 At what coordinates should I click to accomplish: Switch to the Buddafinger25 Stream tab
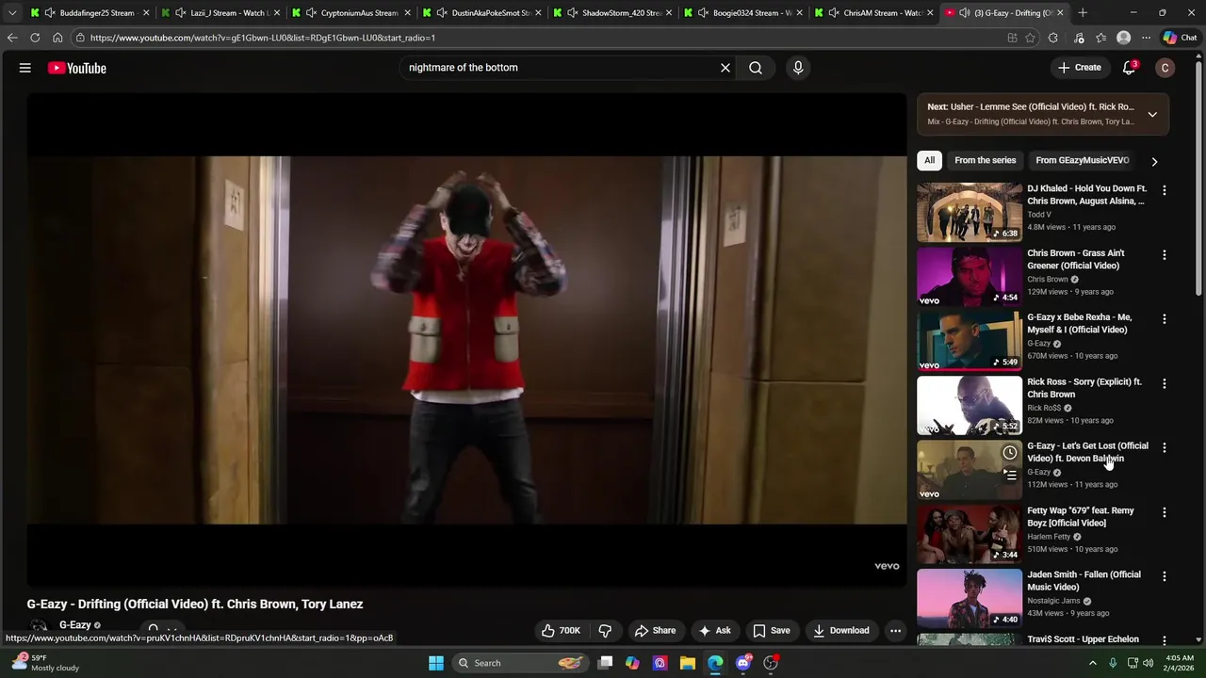[x=90, y=13]
